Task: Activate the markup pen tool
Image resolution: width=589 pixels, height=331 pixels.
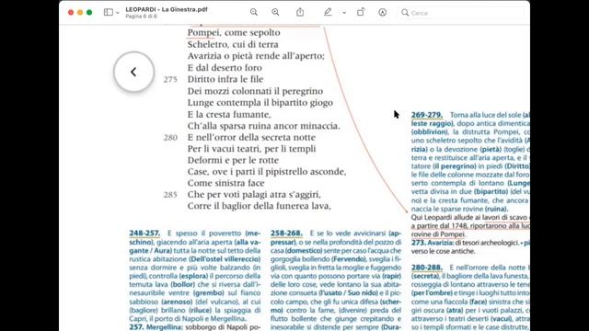Action: click(328, 12)
